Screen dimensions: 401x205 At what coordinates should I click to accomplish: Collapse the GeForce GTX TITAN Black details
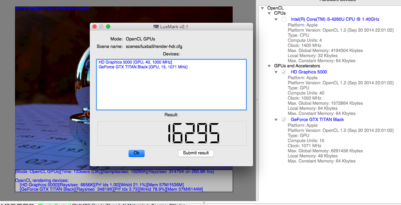point(276,120)
